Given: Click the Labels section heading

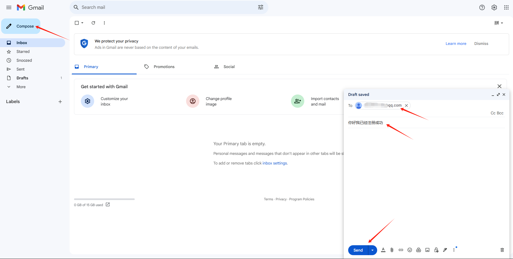Looking at the screenshot, I should click(13, 102).
